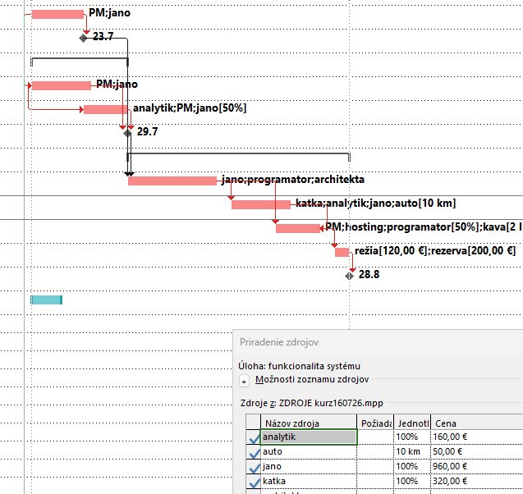Screen dimensions: 523x494
Task: Click the Zdroje z: ZDROJE kurz160726.mpp label
Action: click(311, 403)
